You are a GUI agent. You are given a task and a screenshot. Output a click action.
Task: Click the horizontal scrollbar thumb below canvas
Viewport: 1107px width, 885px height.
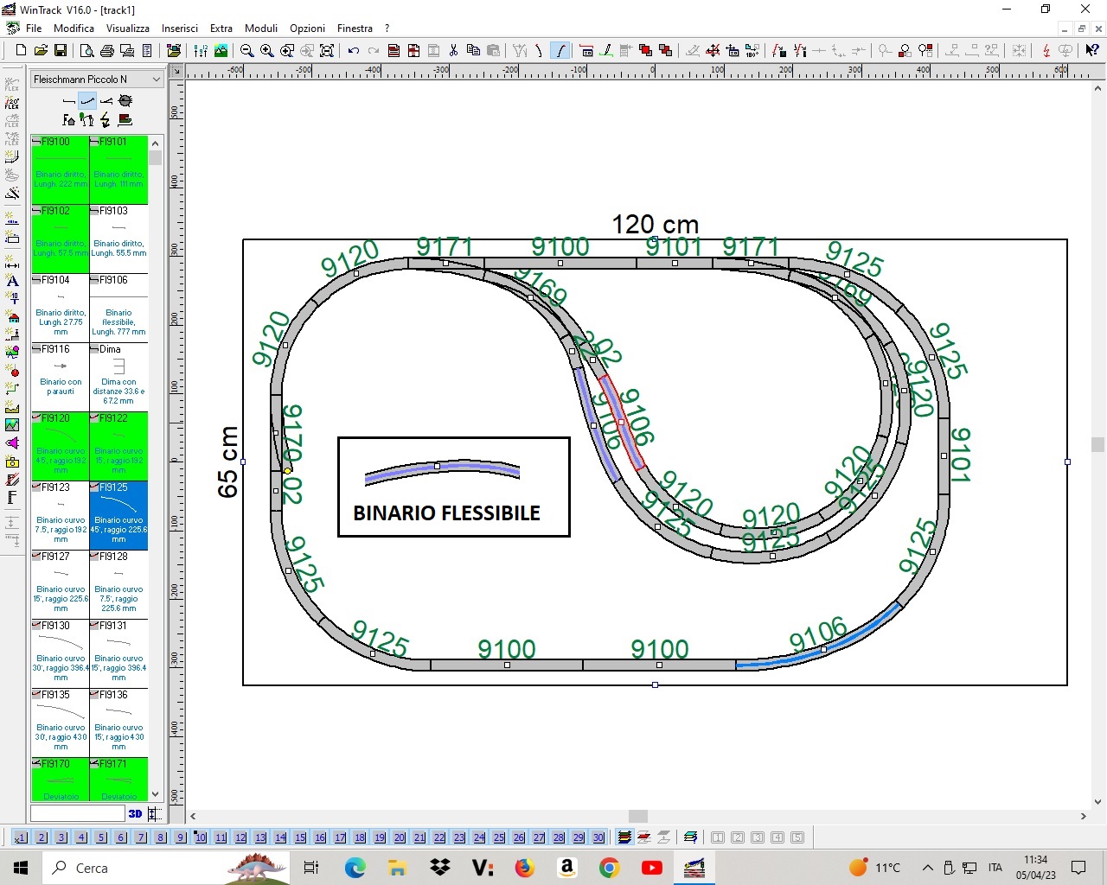pos(638,816)
